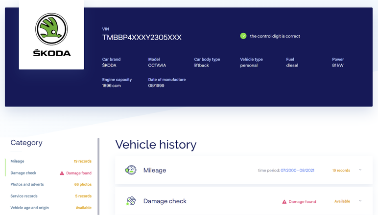Screen dimensions: 378x215
Task: Click the 'Category' heading
Action: pos(26,143)
